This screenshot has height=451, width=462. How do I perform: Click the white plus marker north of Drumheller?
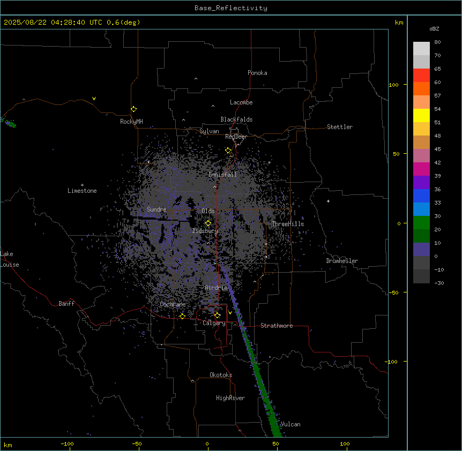coord(328,201)
